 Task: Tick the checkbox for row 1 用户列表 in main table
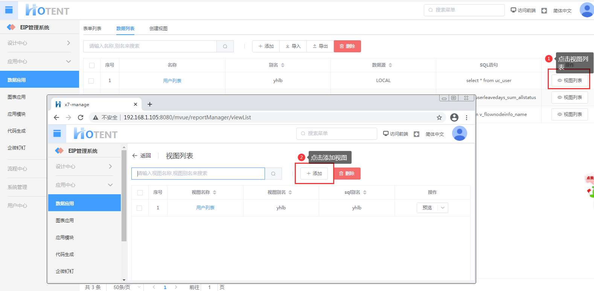[91, 81]
